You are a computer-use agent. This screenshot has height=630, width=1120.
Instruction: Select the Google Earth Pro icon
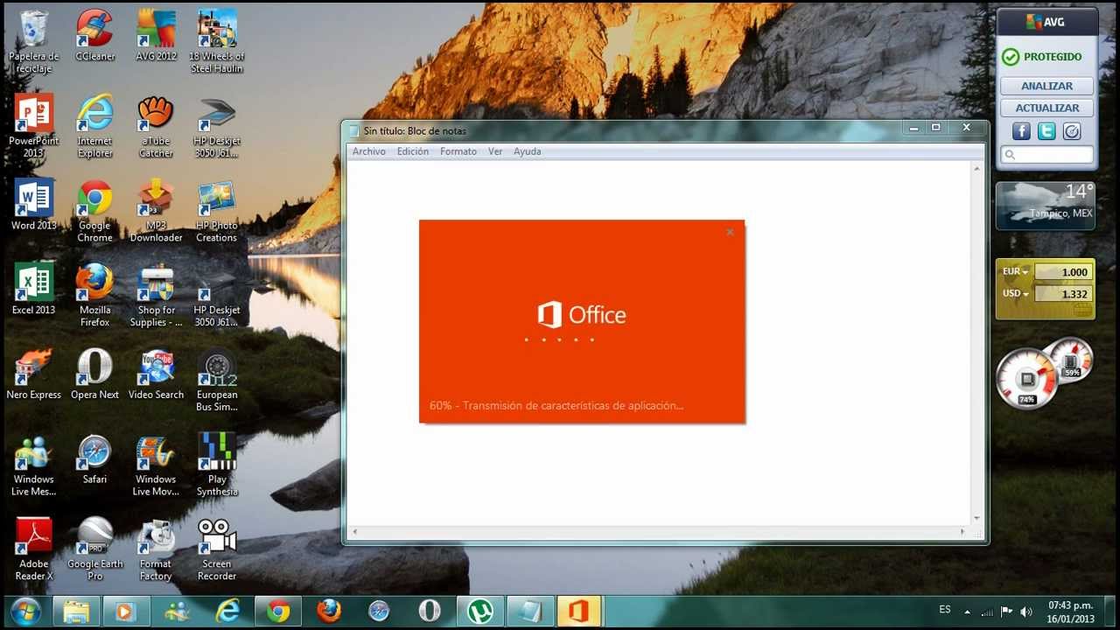coord(94,549)
